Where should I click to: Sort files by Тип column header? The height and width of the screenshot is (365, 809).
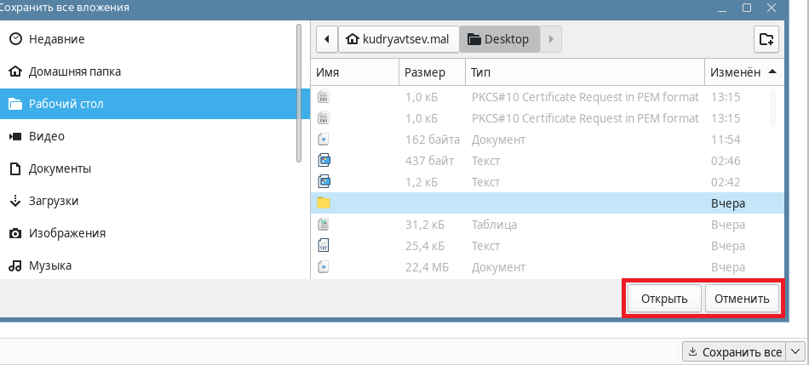coord(584,72)
